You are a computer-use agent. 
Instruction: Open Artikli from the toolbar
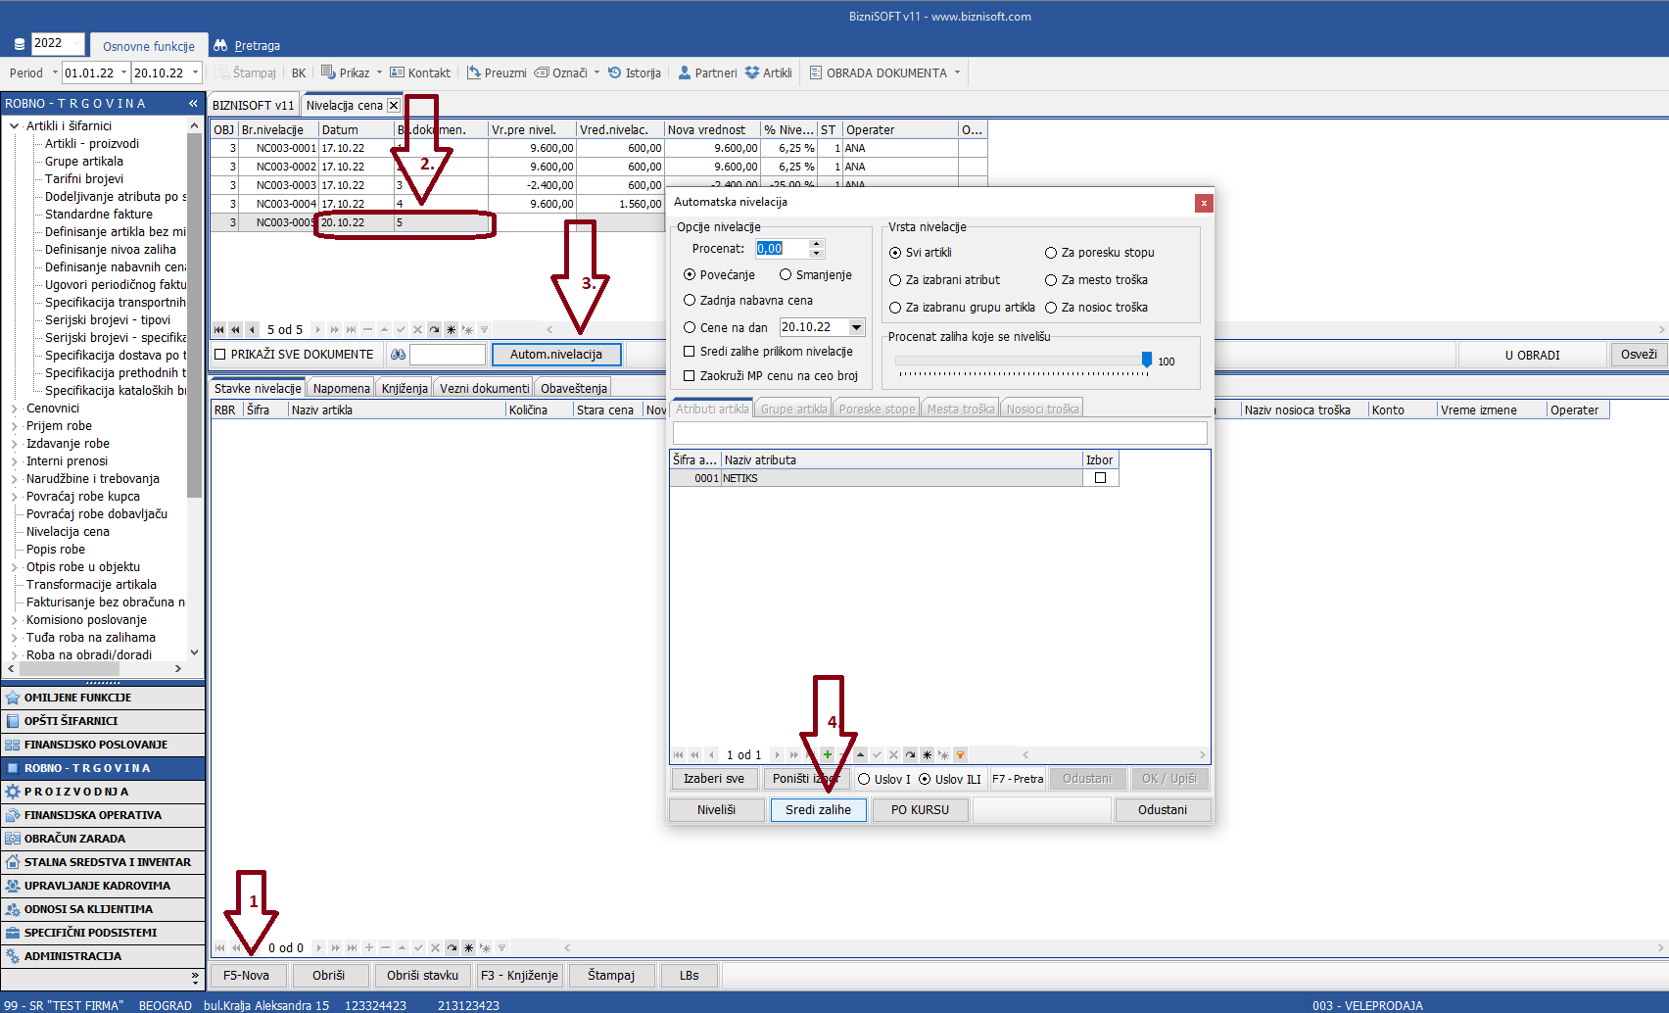(x=768, y=72)
